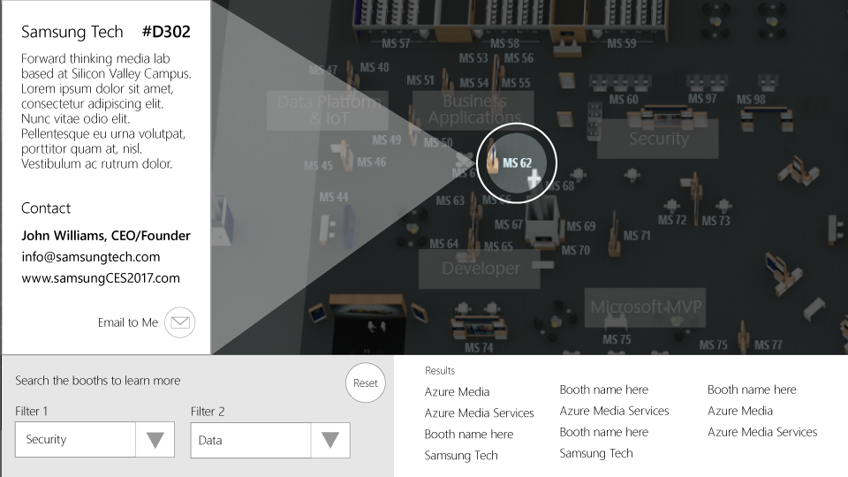Click the Email to Me envelope icon
The width and height of the screenshot is (848, 477).
coord(180,322)
